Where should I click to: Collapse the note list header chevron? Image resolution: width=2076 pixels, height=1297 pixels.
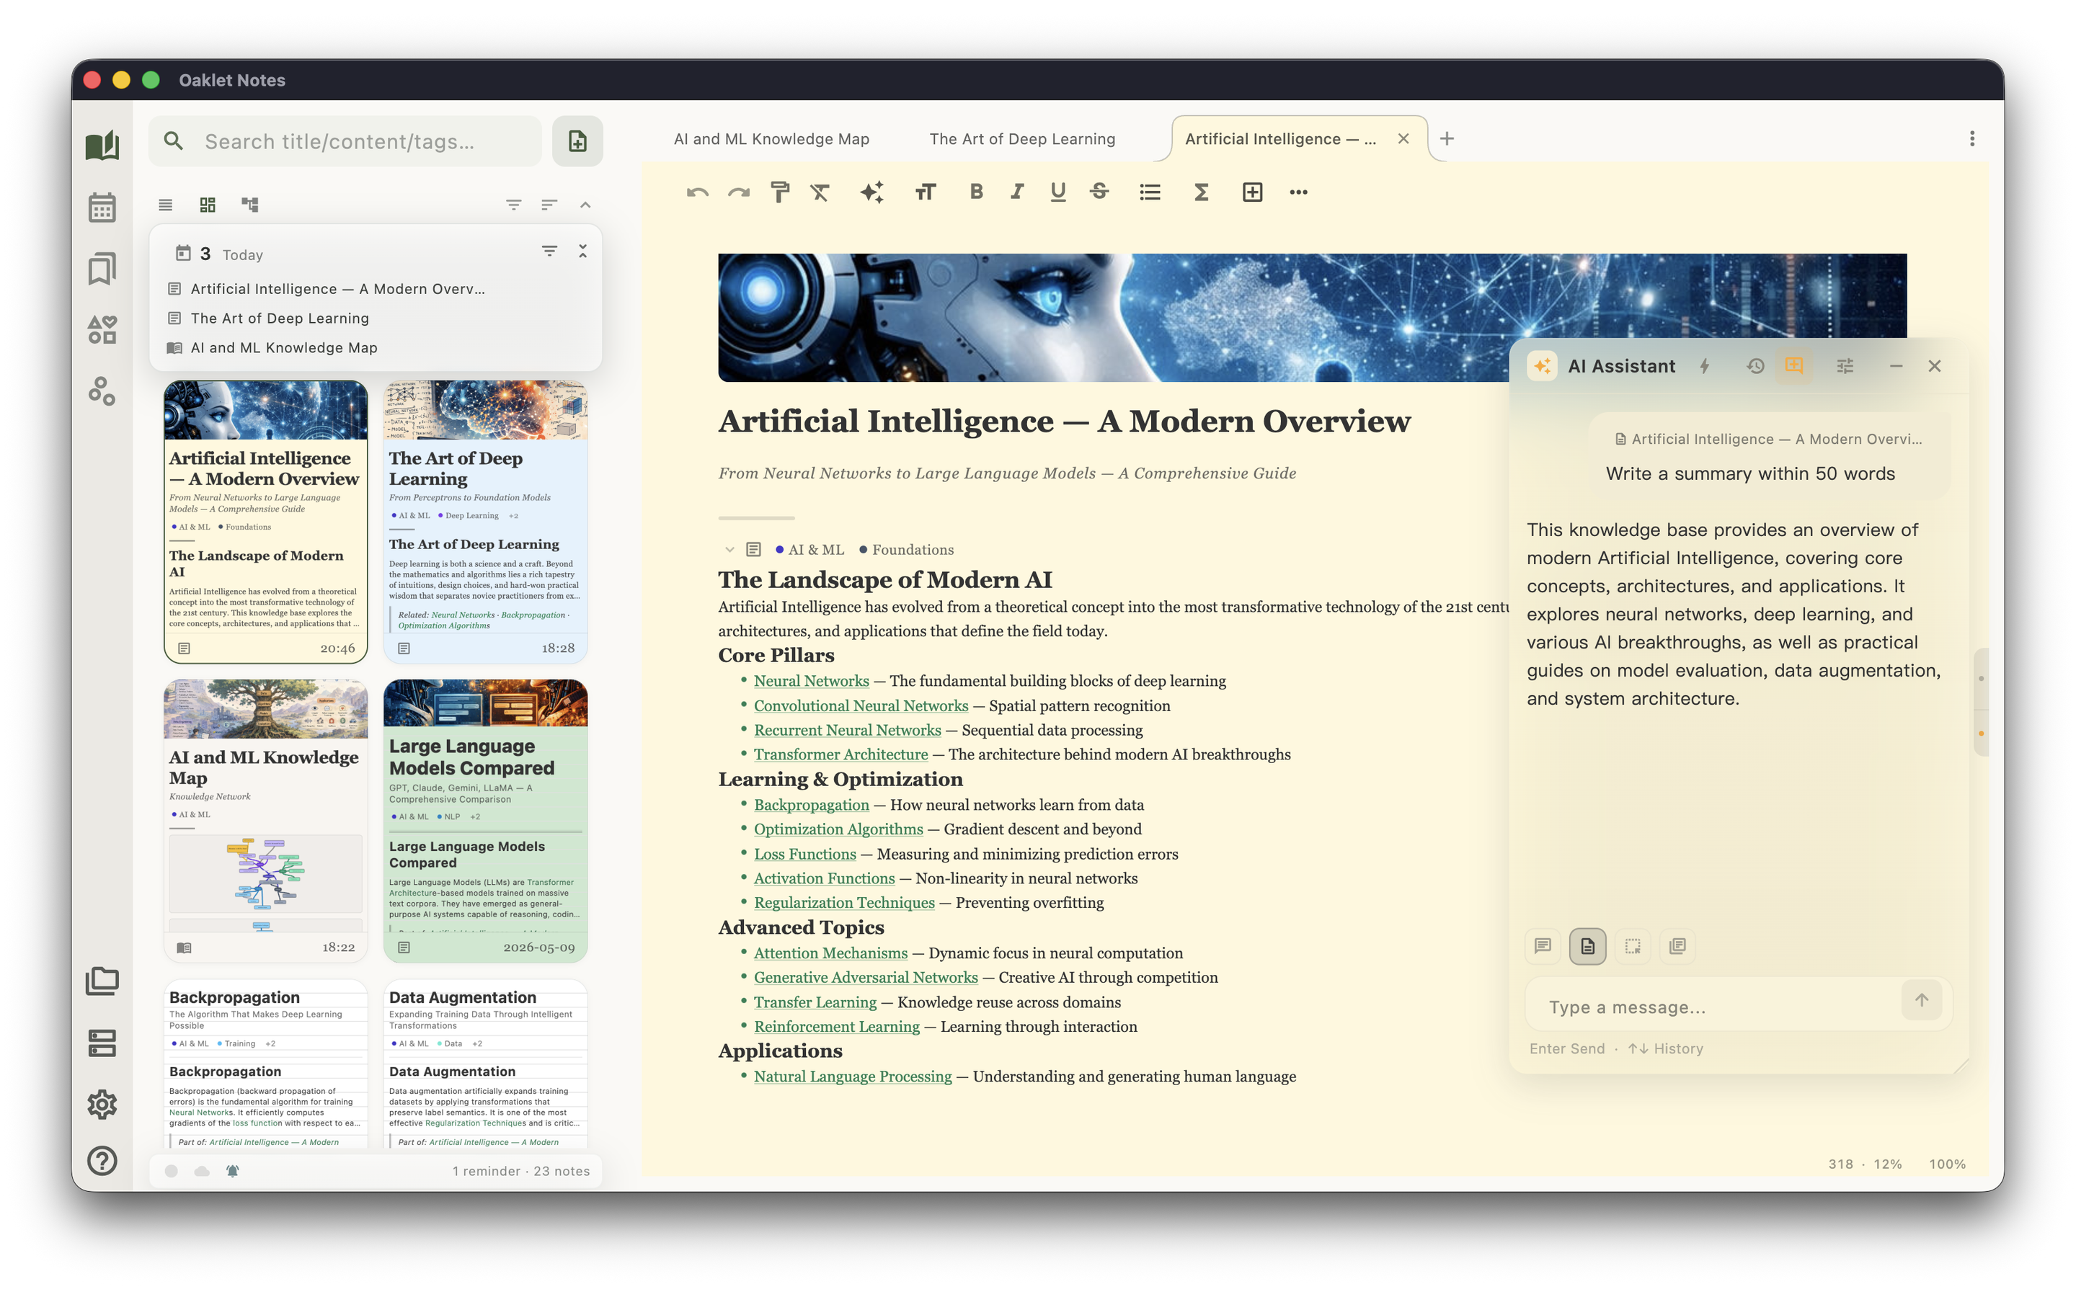coord(585,204)
